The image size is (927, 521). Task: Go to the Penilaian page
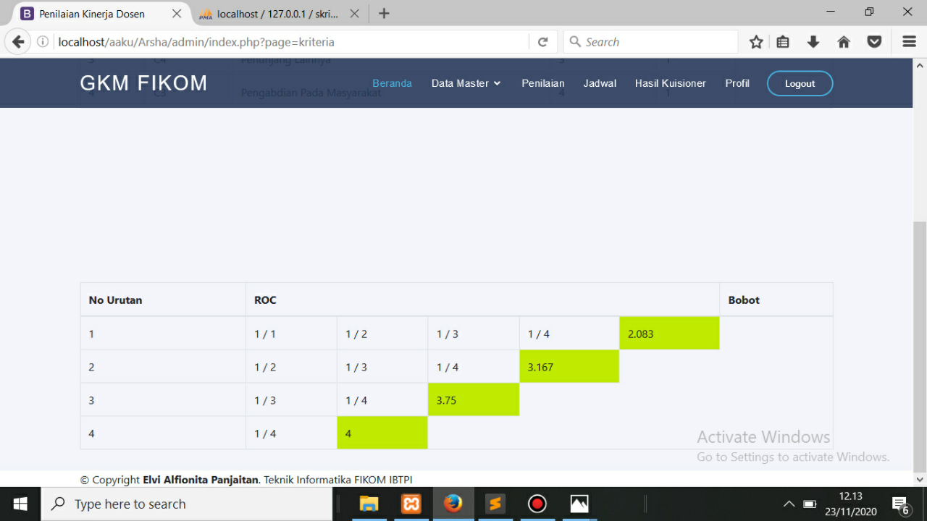tap(543, 83)
